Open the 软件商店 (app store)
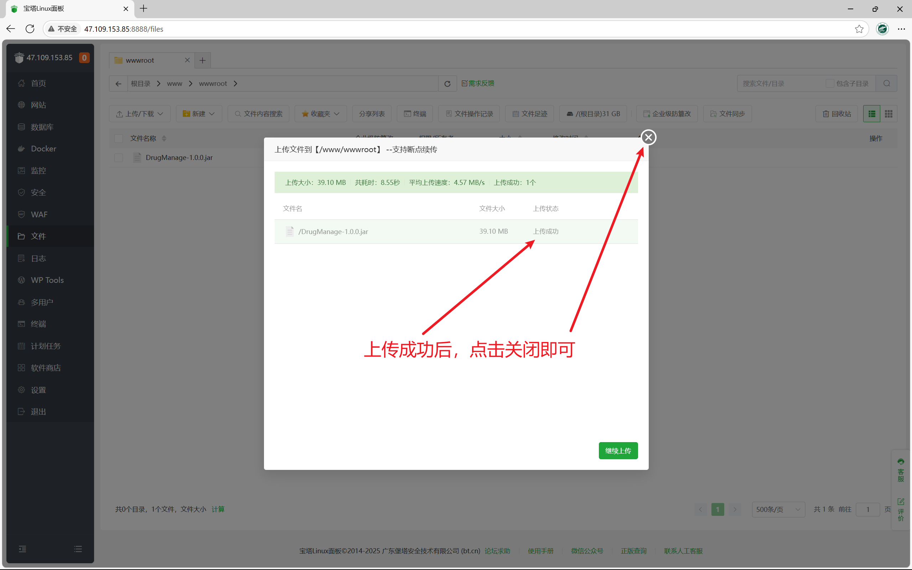This screenshot has height=570, width=912. pyautogui.click(x=46, y=368)
